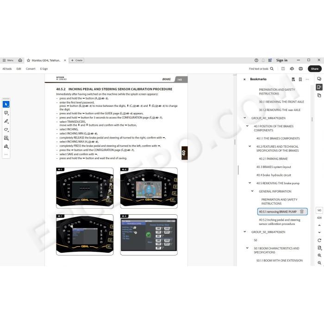Select the arrow selection tool
This screenshot has height=324, width=324.
click(x=6, y=104)
